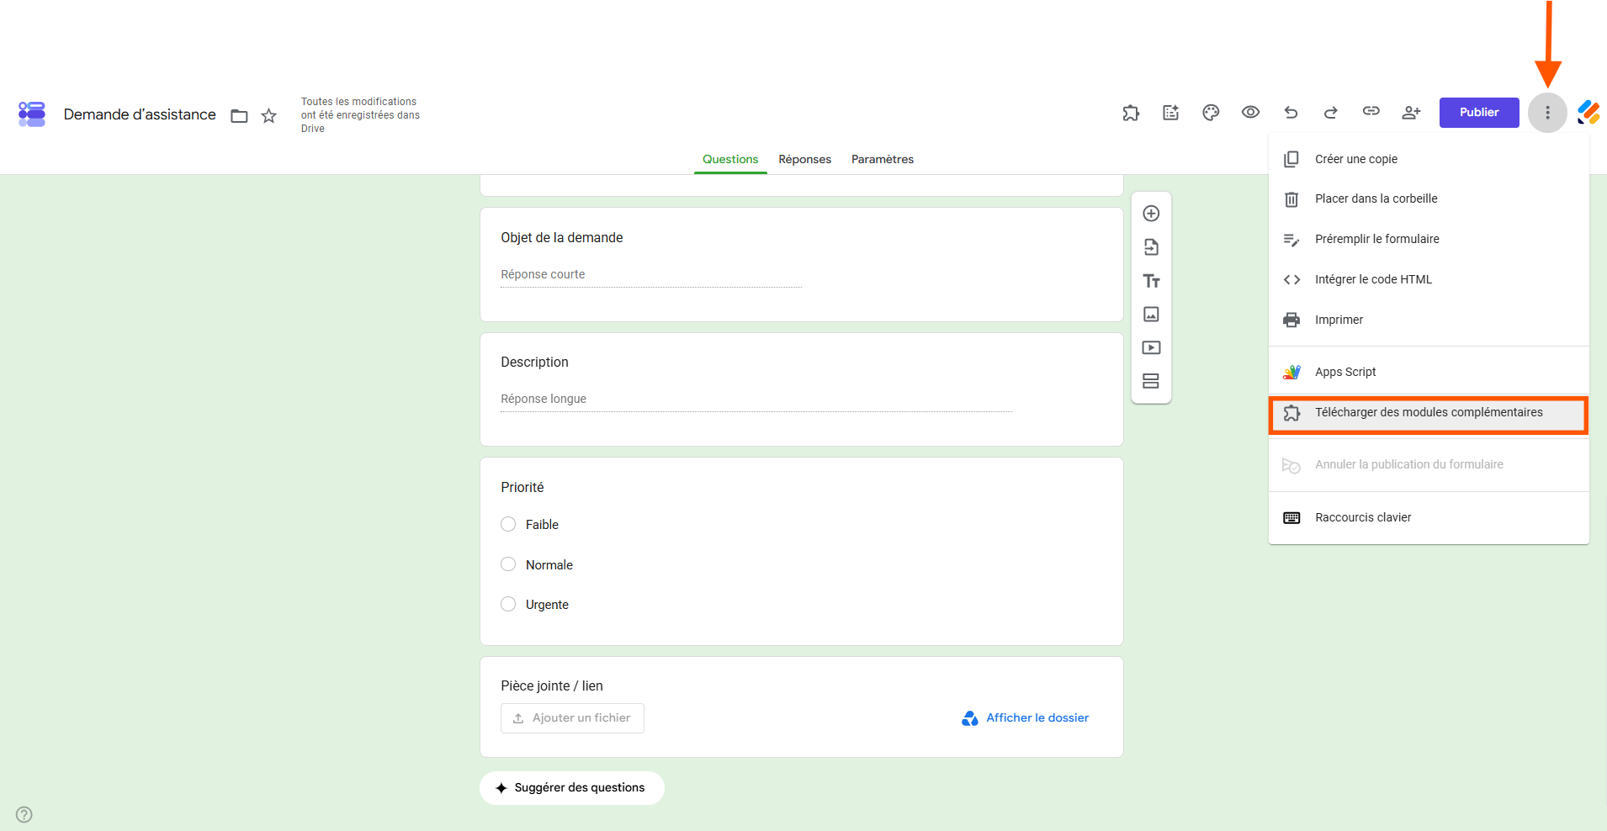Select the Pièce jointe / lien question title
Screen dimensions: 1607x831
tap(552, 686)
